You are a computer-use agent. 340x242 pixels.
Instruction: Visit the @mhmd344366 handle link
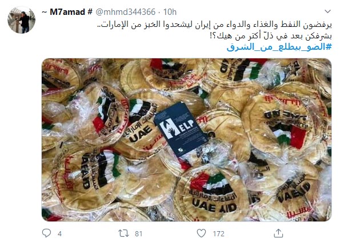point(126,12)
